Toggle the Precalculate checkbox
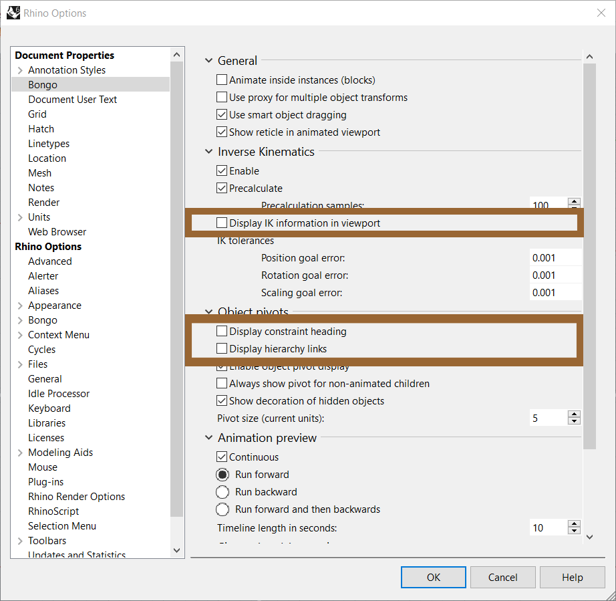This screenshot has height=601, width=616. (222, 188)
